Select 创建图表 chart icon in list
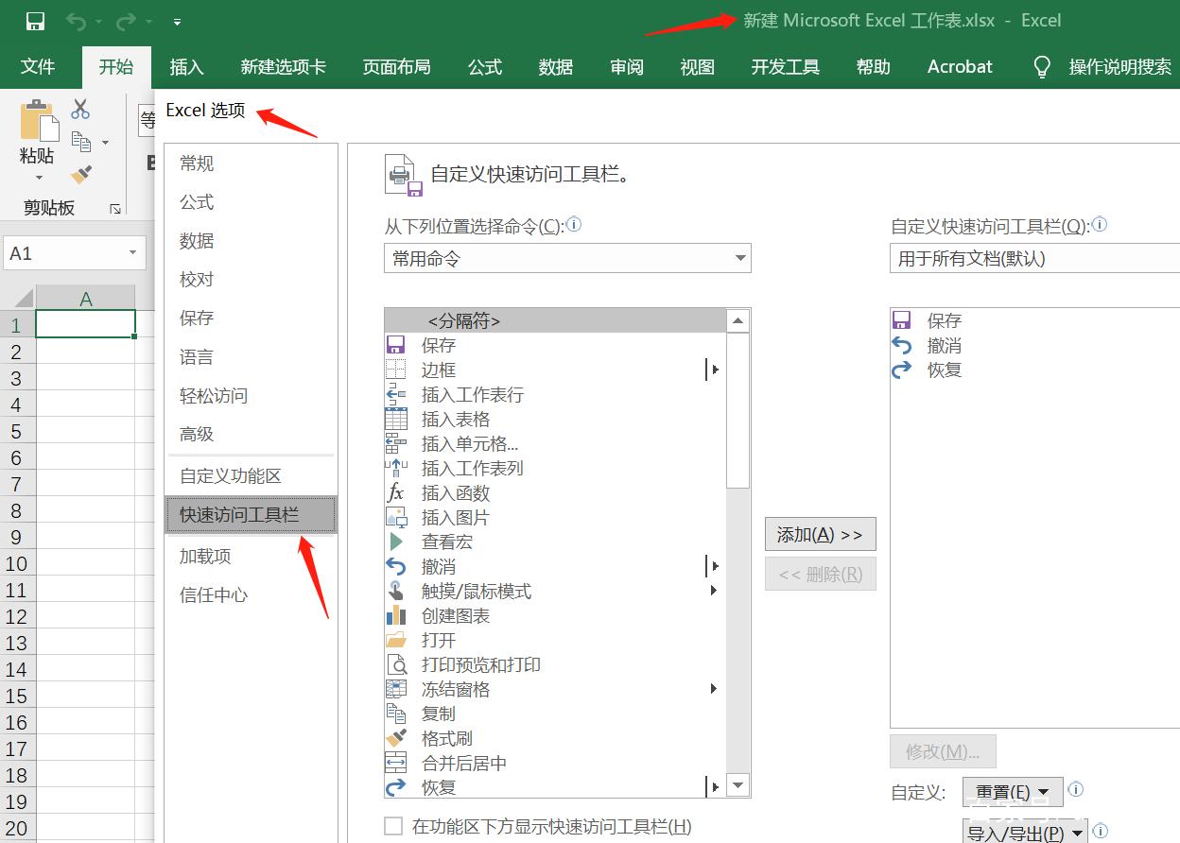Viewport: 1180px width, 843px height. [x=396, y=616]
